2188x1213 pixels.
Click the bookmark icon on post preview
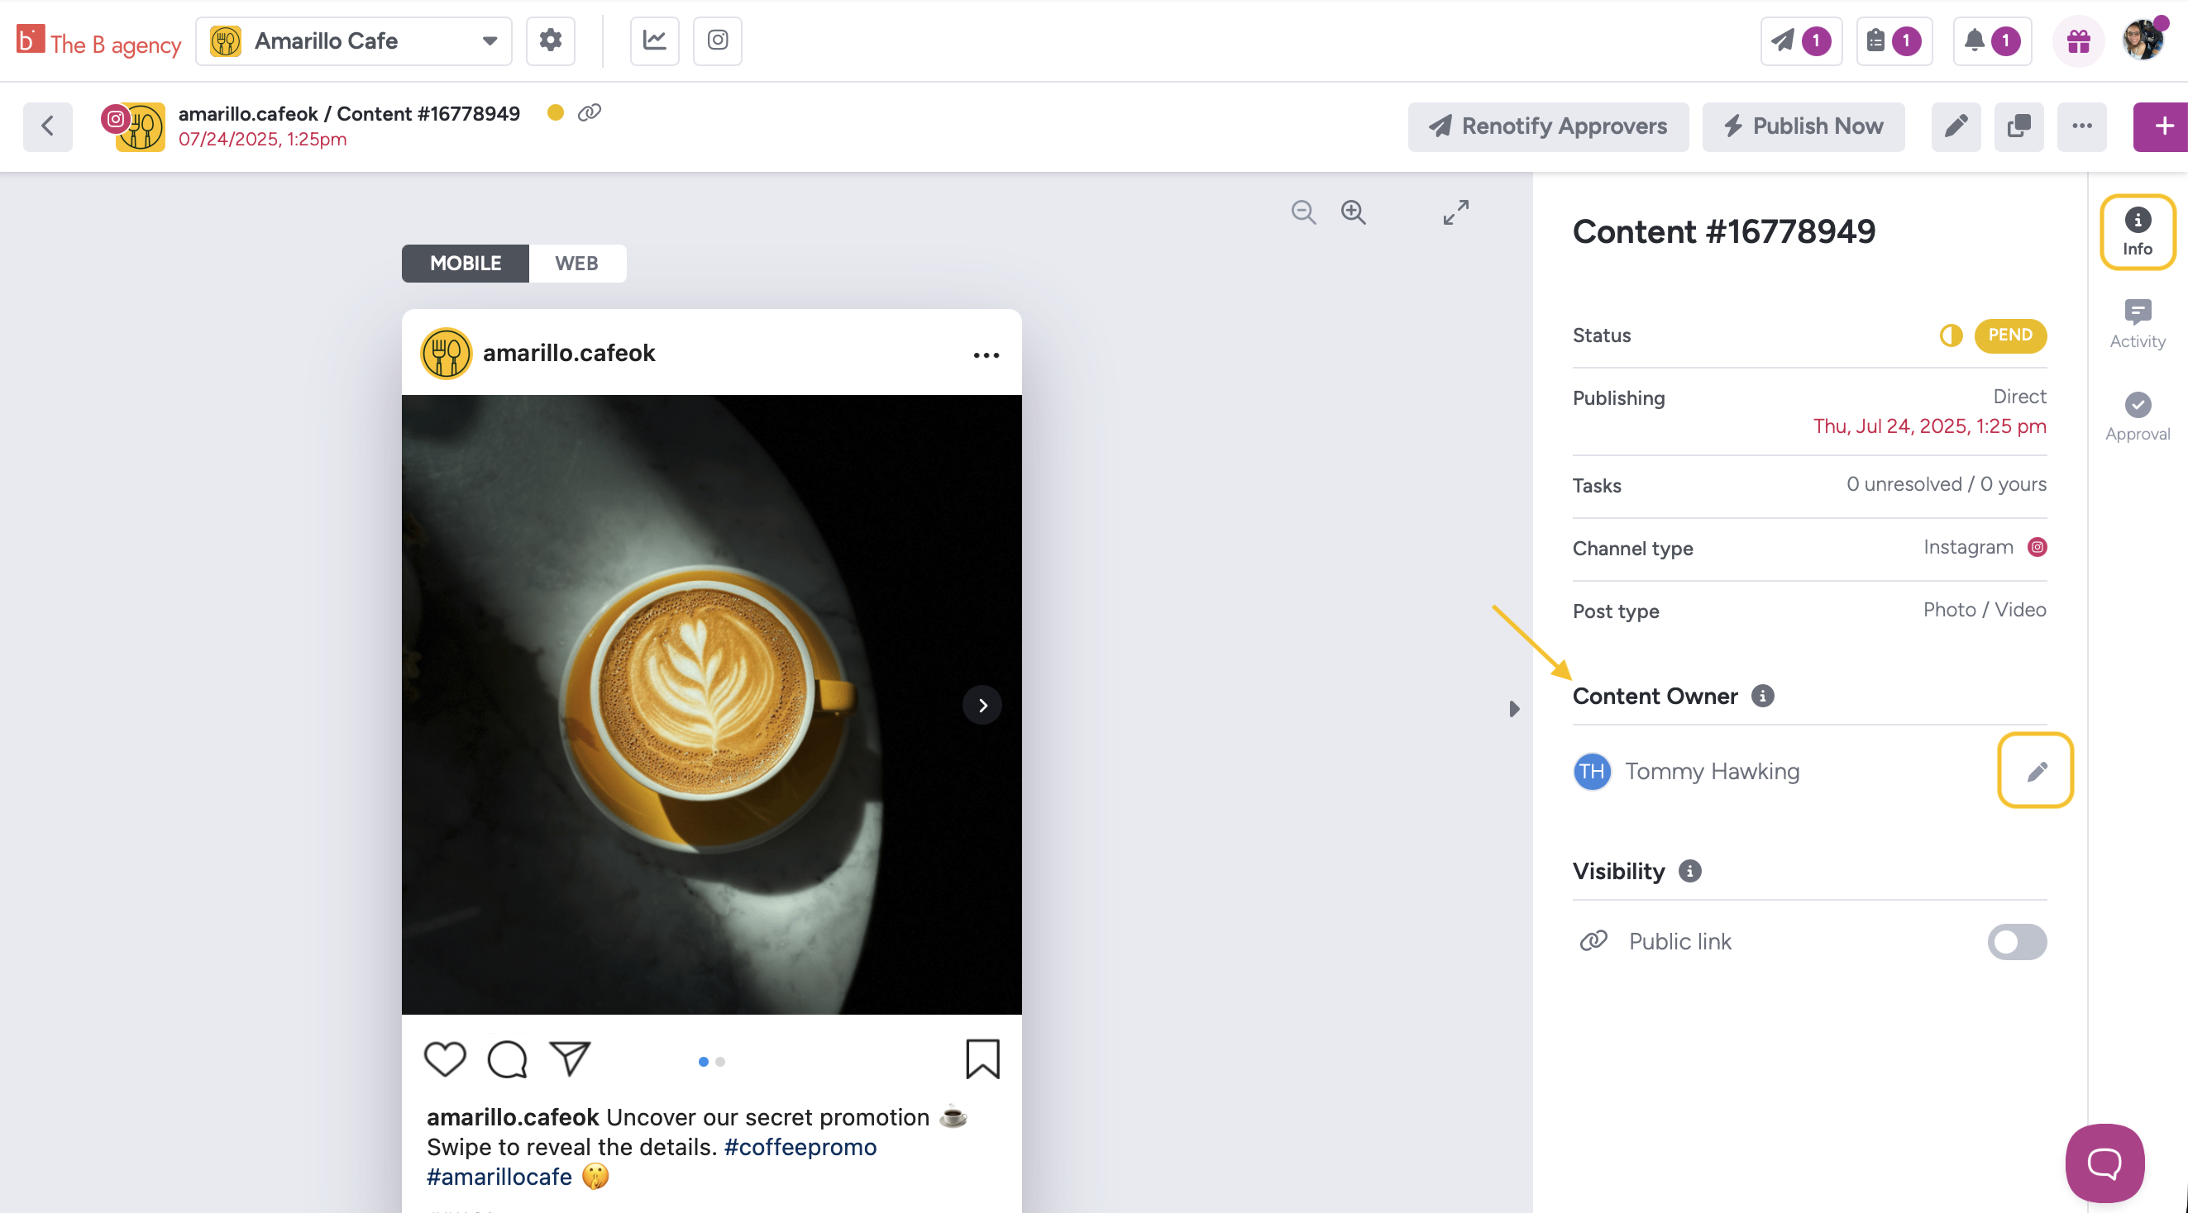coord(982,1058)
